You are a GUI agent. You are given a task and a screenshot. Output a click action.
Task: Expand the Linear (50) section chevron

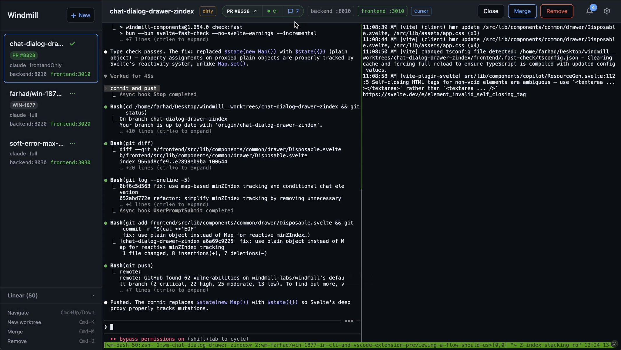(93, 295)
